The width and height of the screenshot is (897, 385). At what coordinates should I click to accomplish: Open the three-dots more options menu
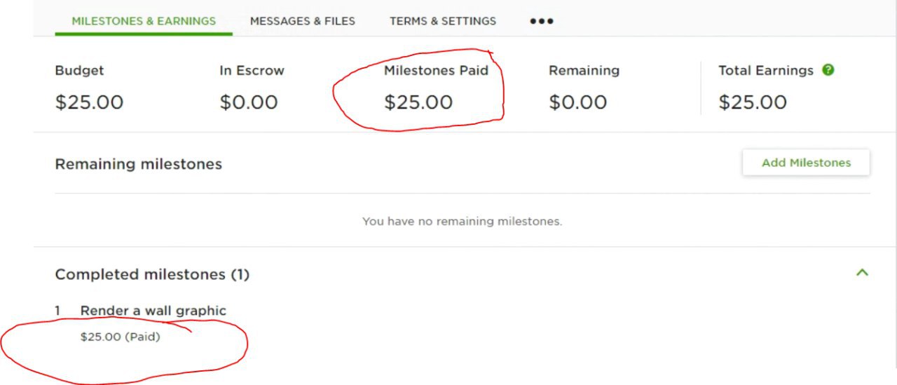[x=542, y=21]
